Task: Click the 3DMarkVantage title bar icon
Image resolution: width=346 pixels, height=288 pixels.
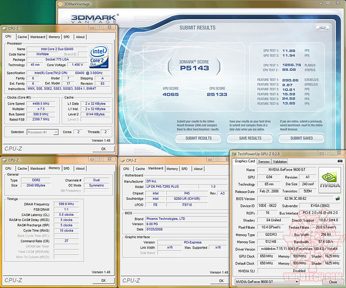Action: click(x=60, y=4)
